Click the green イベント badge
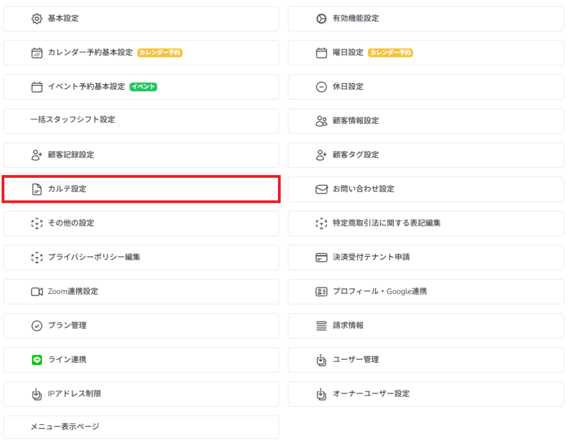The height and width of the screenshot is (442, 568). click(143, 87)
